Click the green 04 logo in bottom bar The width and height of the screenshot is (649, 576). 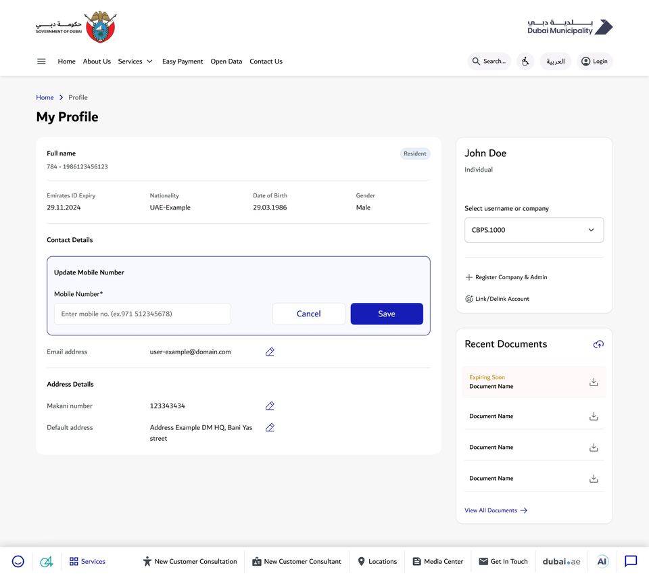[x=47, y=562]
